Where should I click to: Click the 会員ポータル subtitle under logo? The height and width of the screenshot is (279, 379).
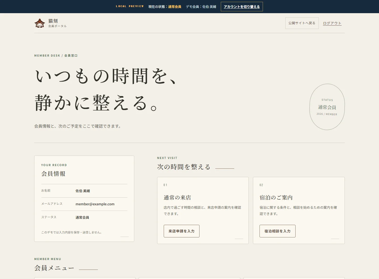tap(57, 26)
